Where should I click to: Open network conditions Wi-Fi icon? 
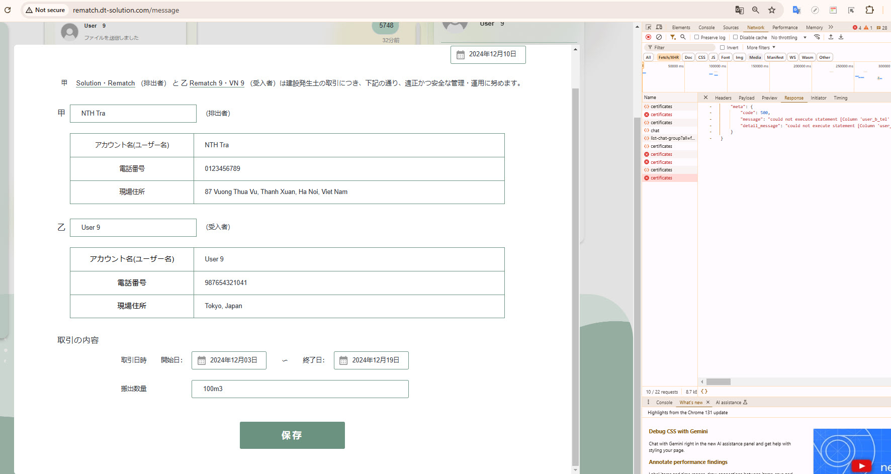point(817,37)
